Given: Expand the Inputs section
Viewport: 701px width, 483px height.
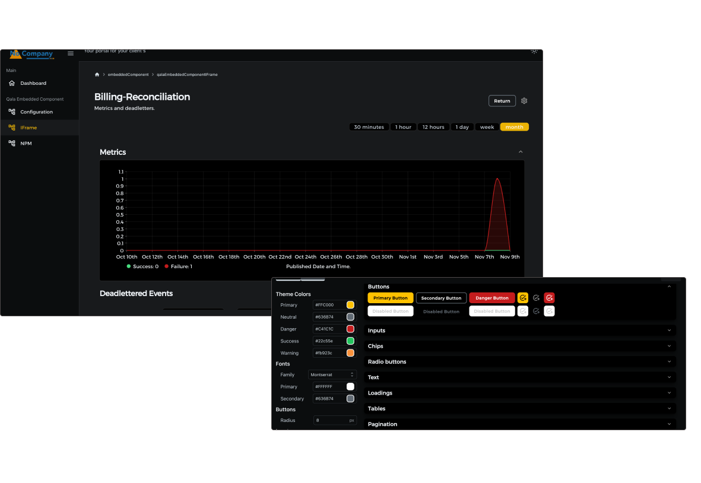Looking at the screenshot, I should point(670,330).
